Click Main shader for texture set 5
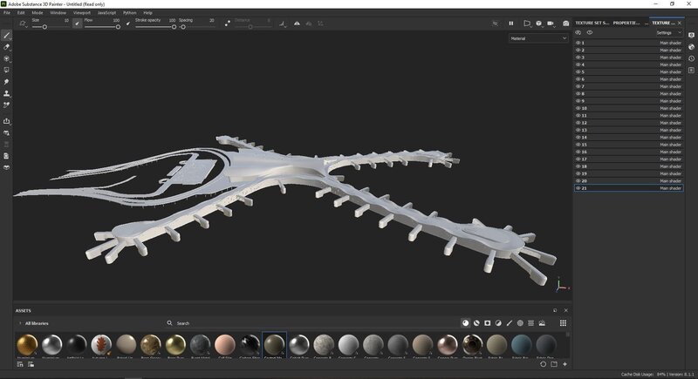Image resolution: width=698 pixels, height=379 pixels. pyautogui.click(x=670, y=71)
